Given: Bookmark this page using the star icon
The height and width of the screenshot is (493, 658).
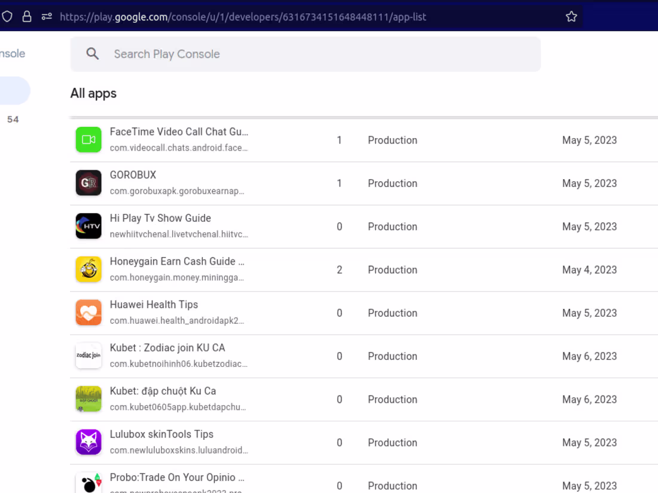Looking at the screenshot, I should pyautogui.click(x=571, y=16).
